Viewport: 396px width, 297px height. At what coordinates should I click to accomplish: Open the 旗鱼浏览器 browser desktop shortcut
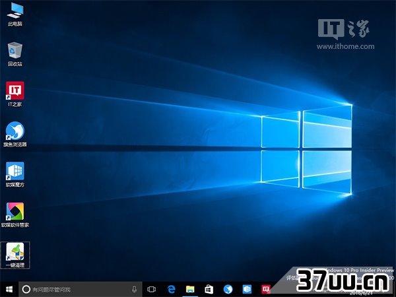[15, 135]
